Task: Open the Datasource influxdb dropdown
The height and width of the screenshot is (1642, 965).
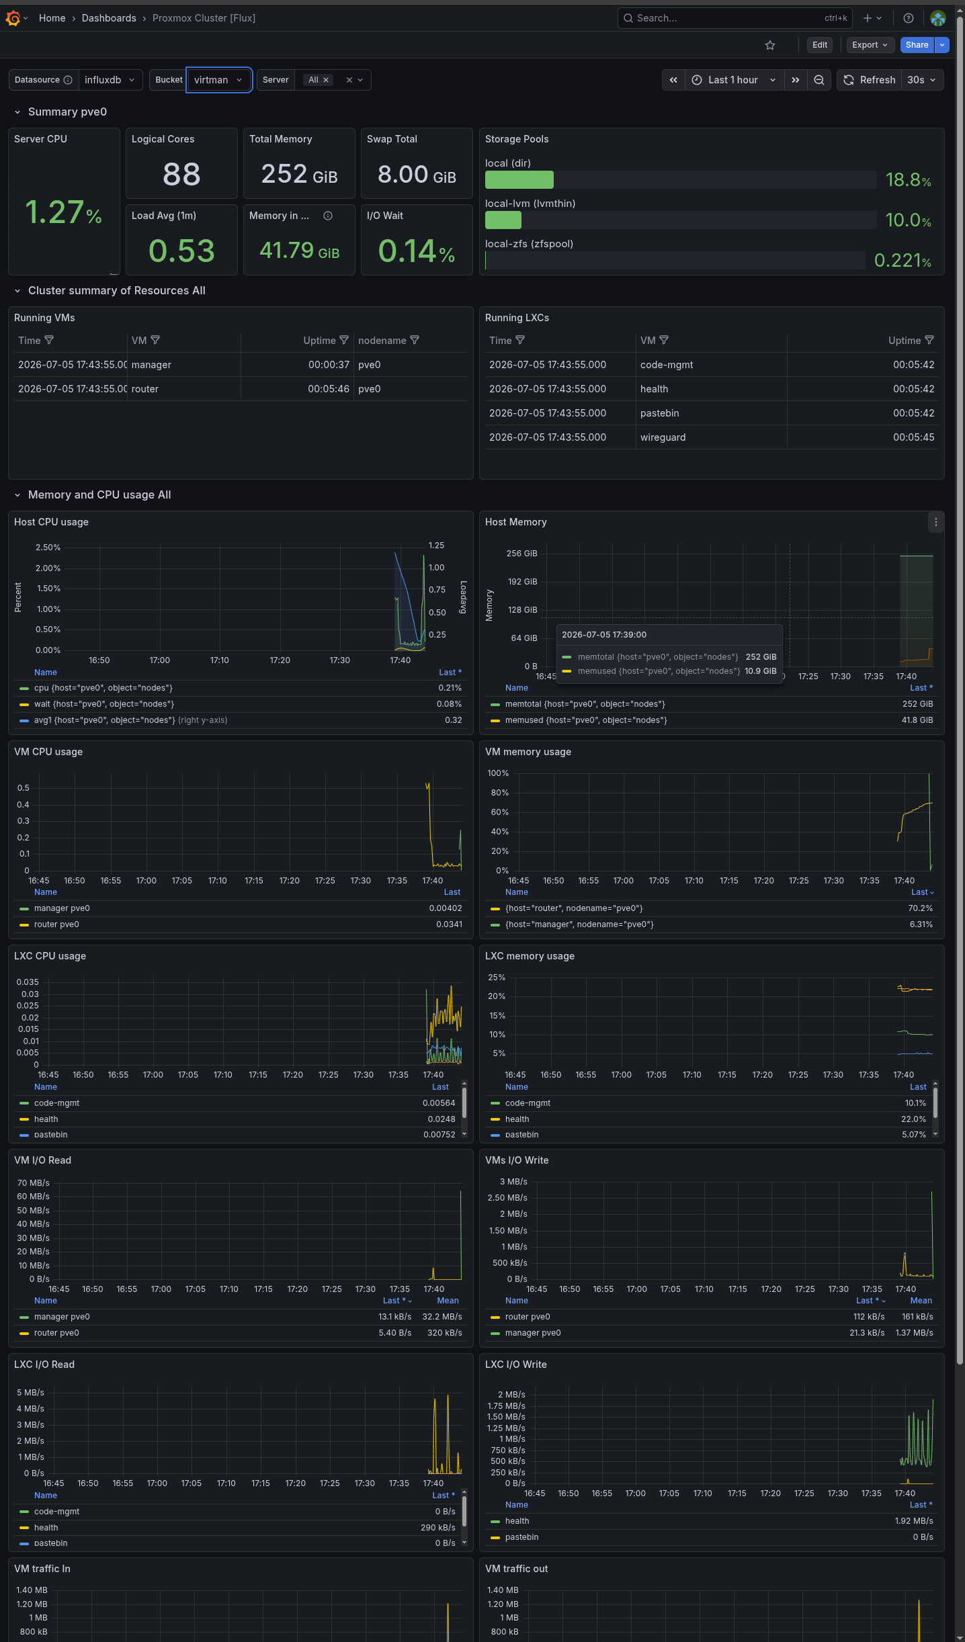Action: coord(110,80)
